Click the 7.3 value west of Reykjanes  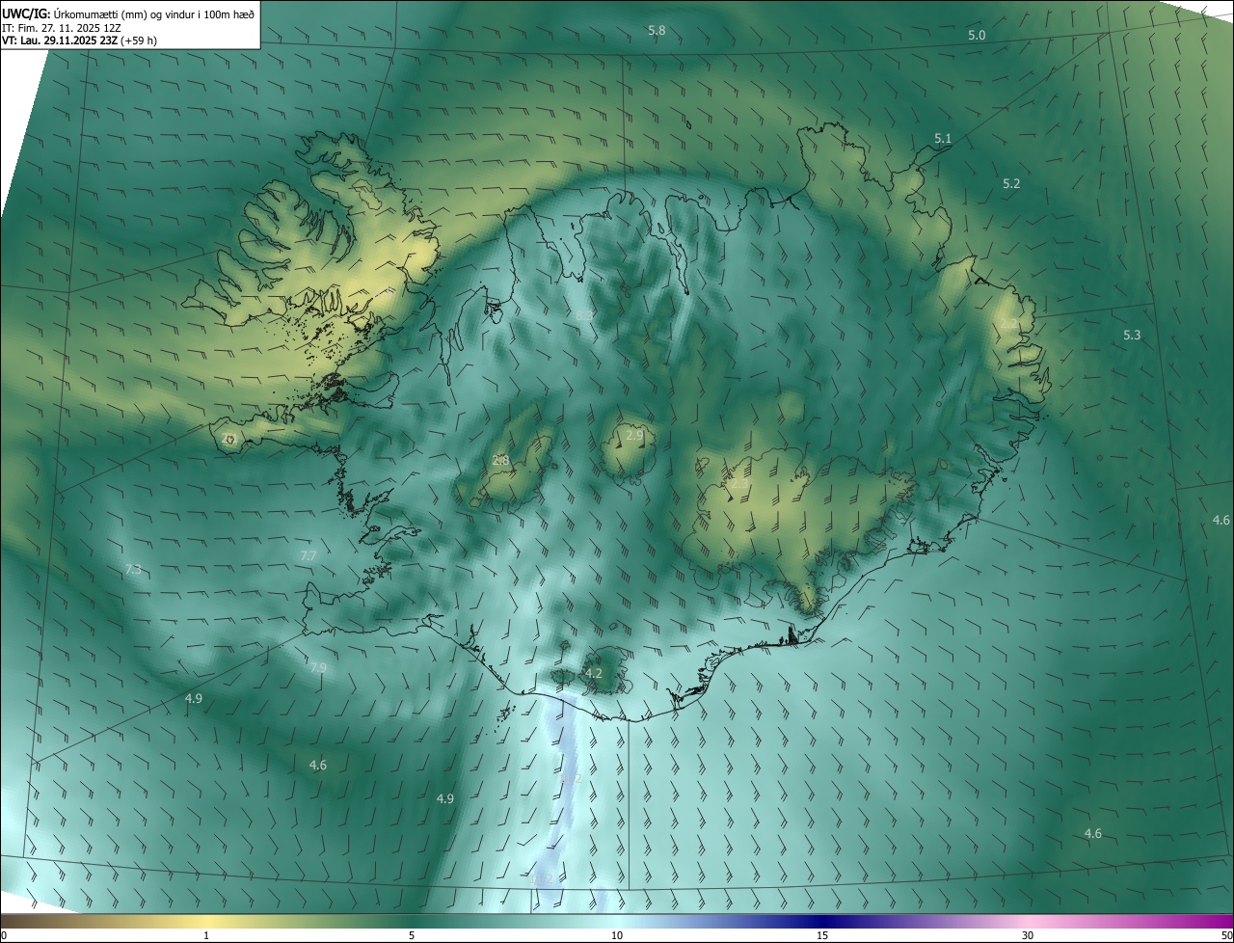[x=133, y=570]
